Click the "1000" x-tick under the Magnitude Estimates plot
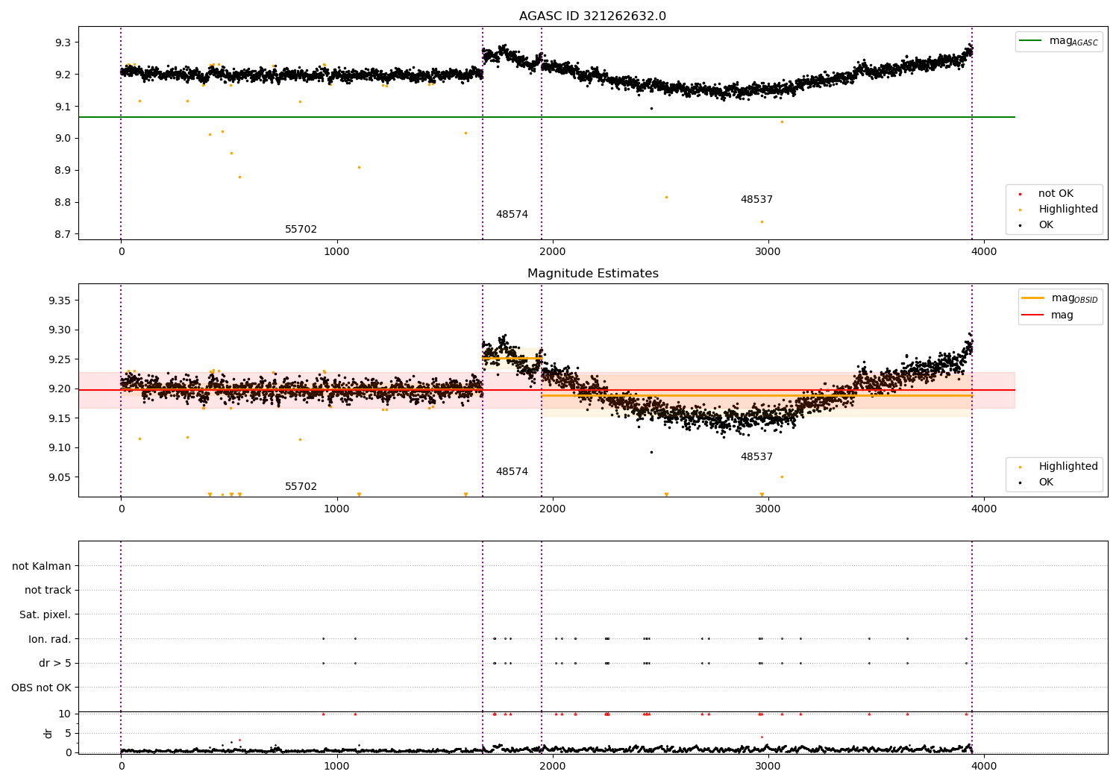1119x783 pixels. point(337,509)
